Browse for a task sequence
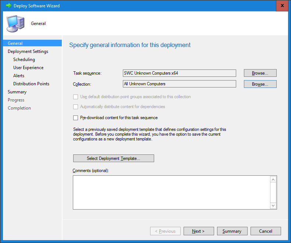Image resolution: width=291 pixels, height=243 pixels. 260,73
